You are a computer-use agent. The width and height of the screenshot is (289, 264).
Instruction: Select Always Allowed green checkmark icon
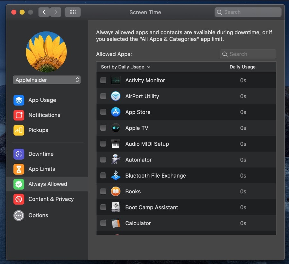click(19, 184)
